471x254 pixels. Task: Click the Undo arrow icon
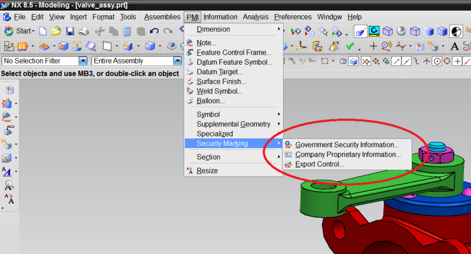[x=154, y=31]
